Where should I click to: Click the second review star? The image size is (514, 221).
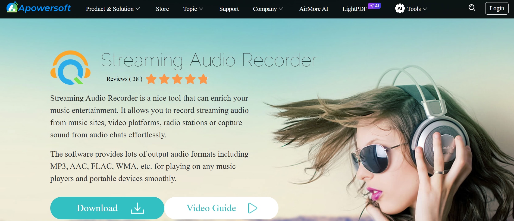(164, 79)
